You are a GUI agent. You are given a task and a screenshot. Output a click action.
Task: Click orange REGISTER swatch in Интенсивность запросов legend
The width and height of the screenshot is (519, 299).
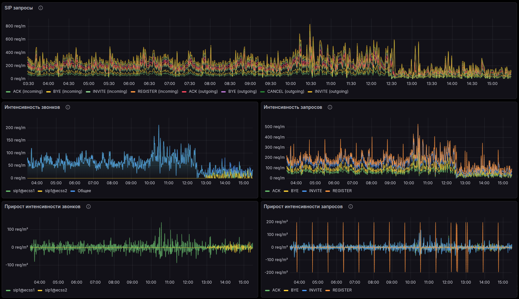coord(328,191)
